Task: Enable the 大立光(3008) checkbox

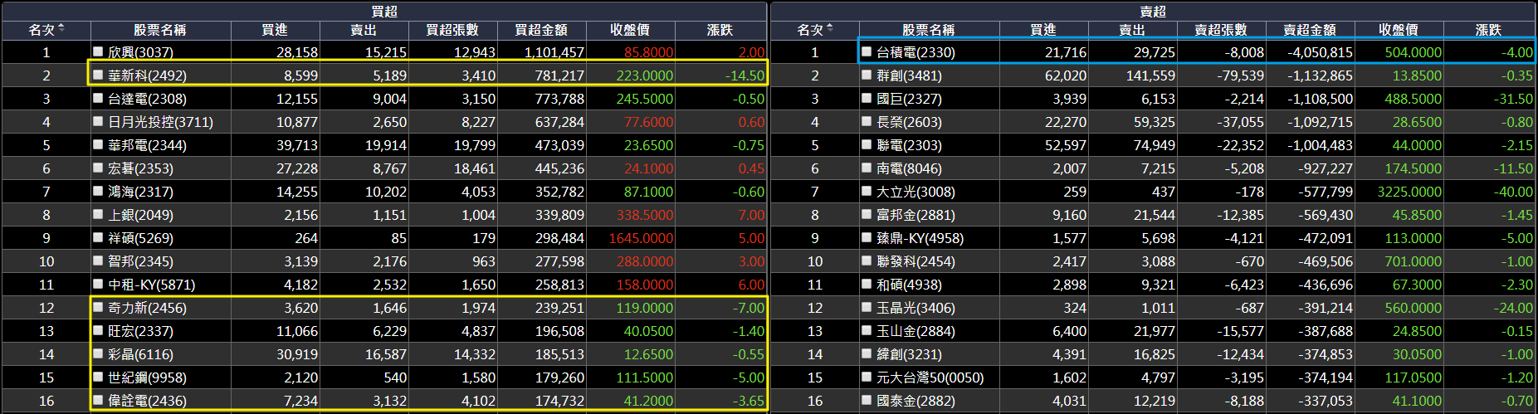Action: click(x=867, y=191)
